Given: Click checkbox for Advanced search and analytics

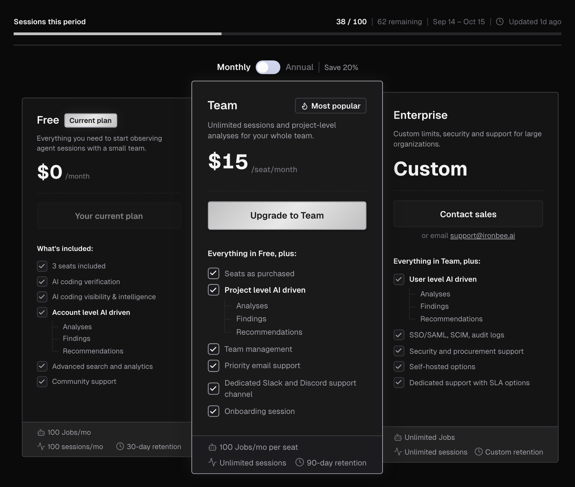Looking at the screenshot, I should pyautogui.click(x=42, y=366).
